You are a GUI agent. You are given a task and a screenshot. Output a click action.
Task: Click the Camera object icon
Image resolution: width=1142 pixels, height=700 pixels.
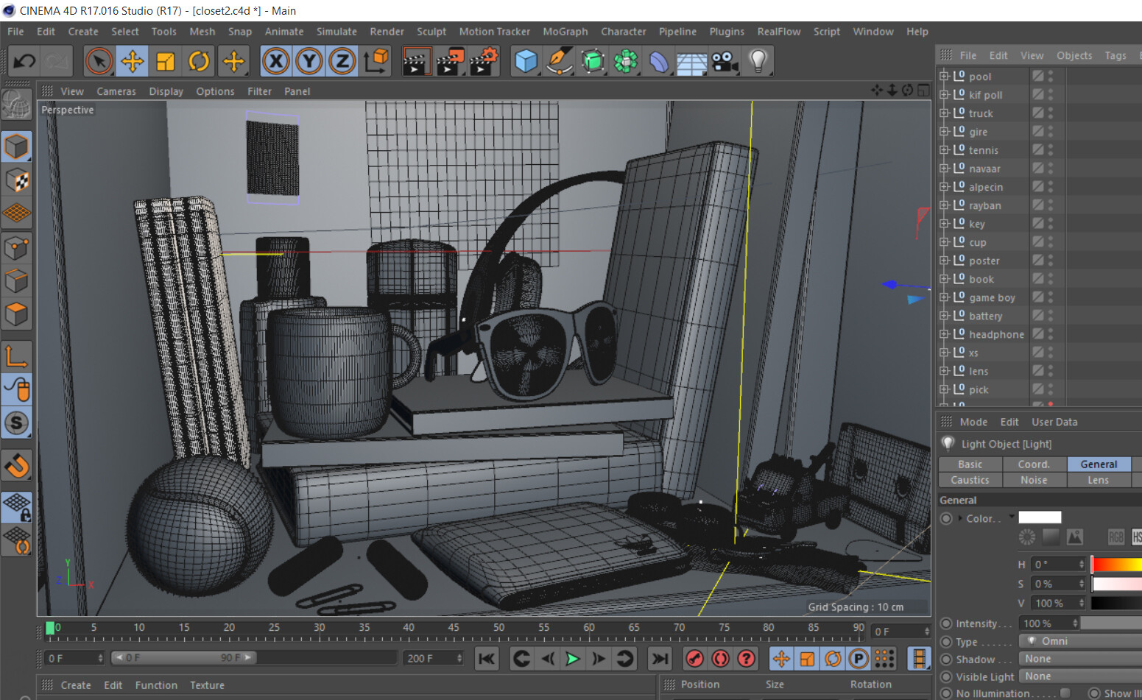coord(725,61)
